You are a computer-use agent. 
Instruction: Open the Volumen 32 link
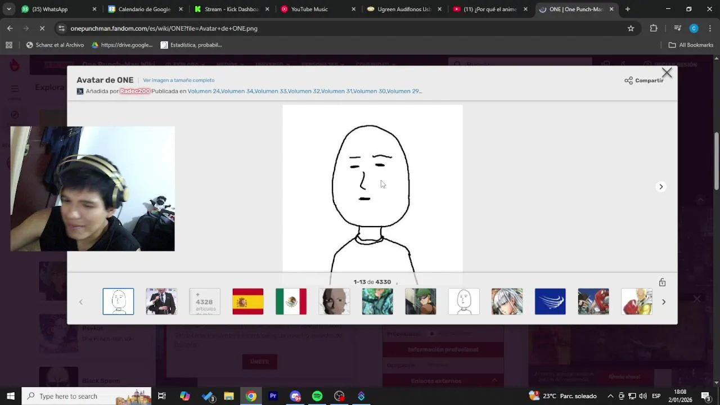[x=304, y=91]
